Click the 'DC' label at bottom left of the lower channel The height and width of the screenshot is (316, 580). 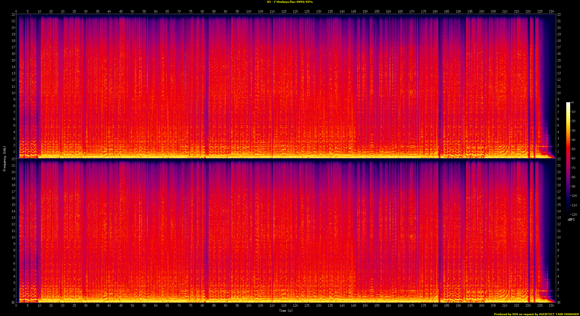[x=13, y=303]
